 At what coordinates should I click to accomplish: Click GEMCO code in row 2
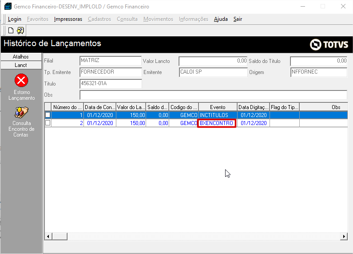[x=184, y=123]
